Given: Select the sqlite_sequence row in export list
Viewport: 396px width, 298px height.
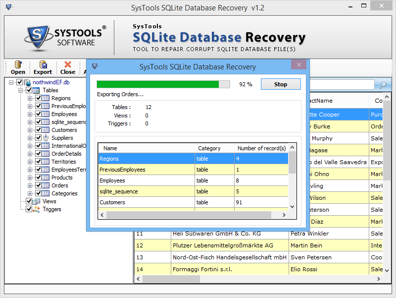Looking at the screenshot, I should (x=193, y=191).
